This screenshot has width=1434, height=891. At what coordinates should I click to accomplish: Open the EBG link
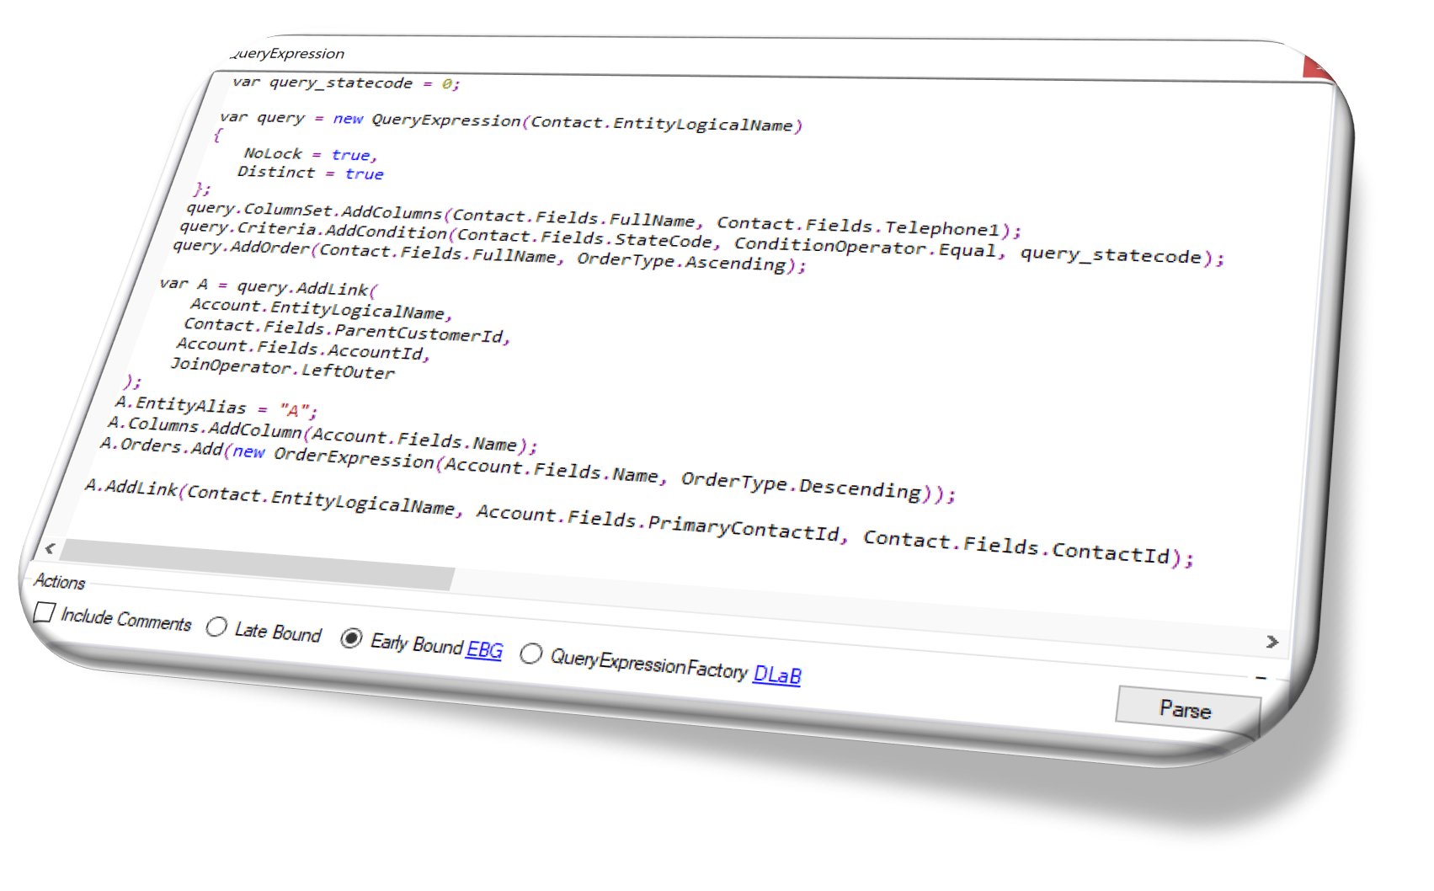[x=484, y=649]
